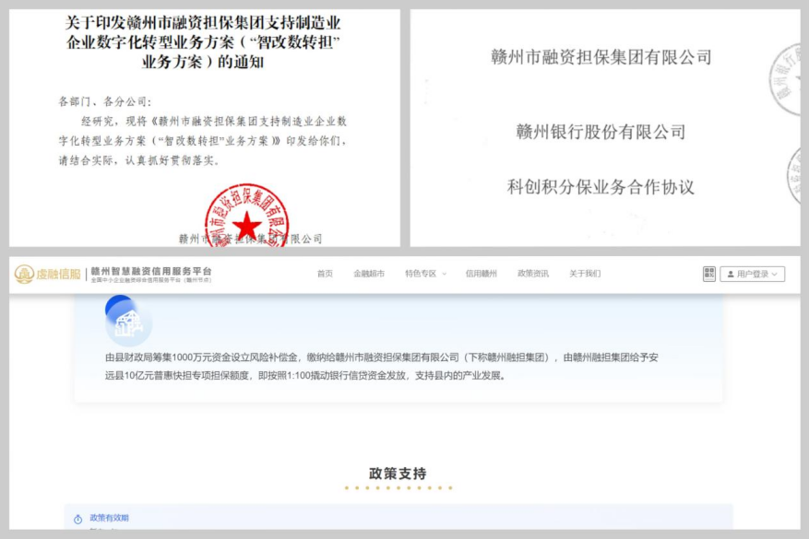Viewport: 809px width, 539px height.
Task: Click the 虔融信服 logo icon
Action: 24,274
